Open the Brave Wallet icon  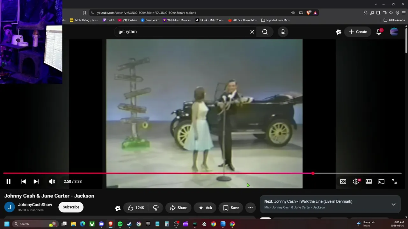pyautogui.click(x=384, y=13)
